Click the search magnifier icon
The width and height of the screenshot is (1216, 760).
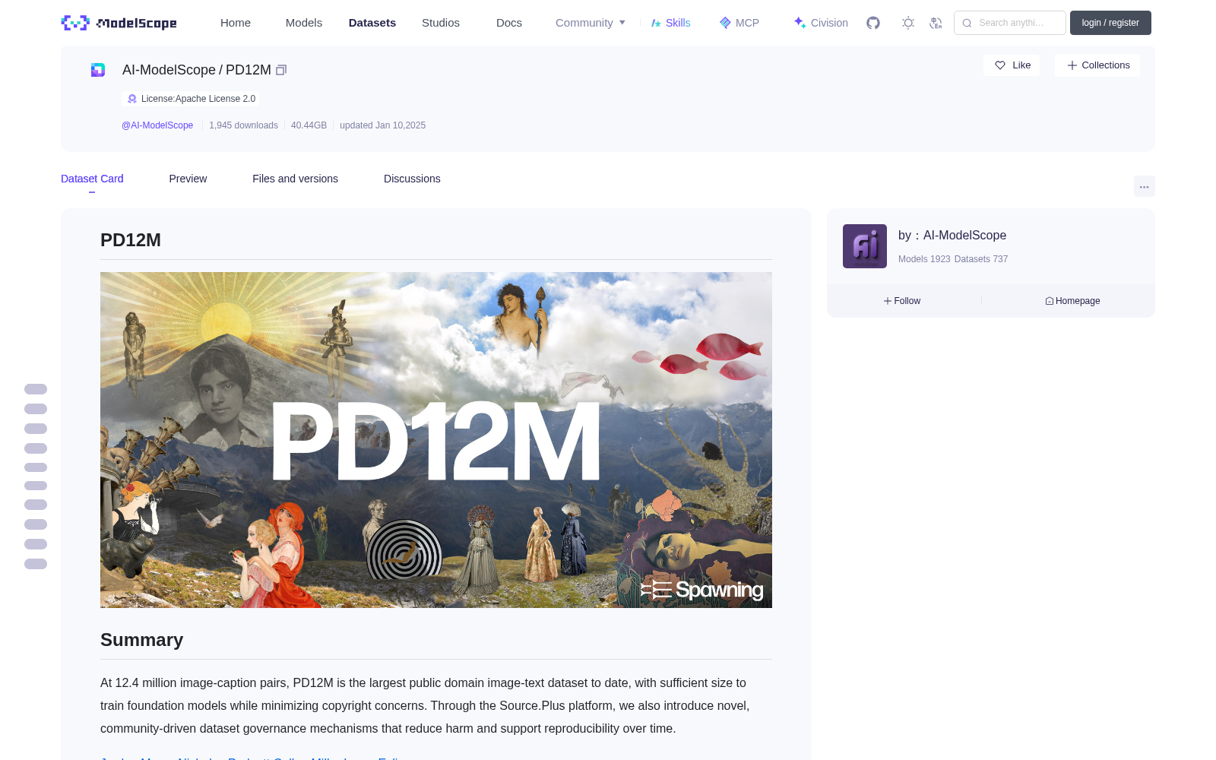click(x=967, y=23)
